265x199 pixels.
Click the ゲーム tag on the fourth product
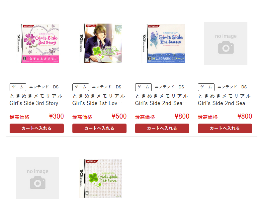coord(206,87)
